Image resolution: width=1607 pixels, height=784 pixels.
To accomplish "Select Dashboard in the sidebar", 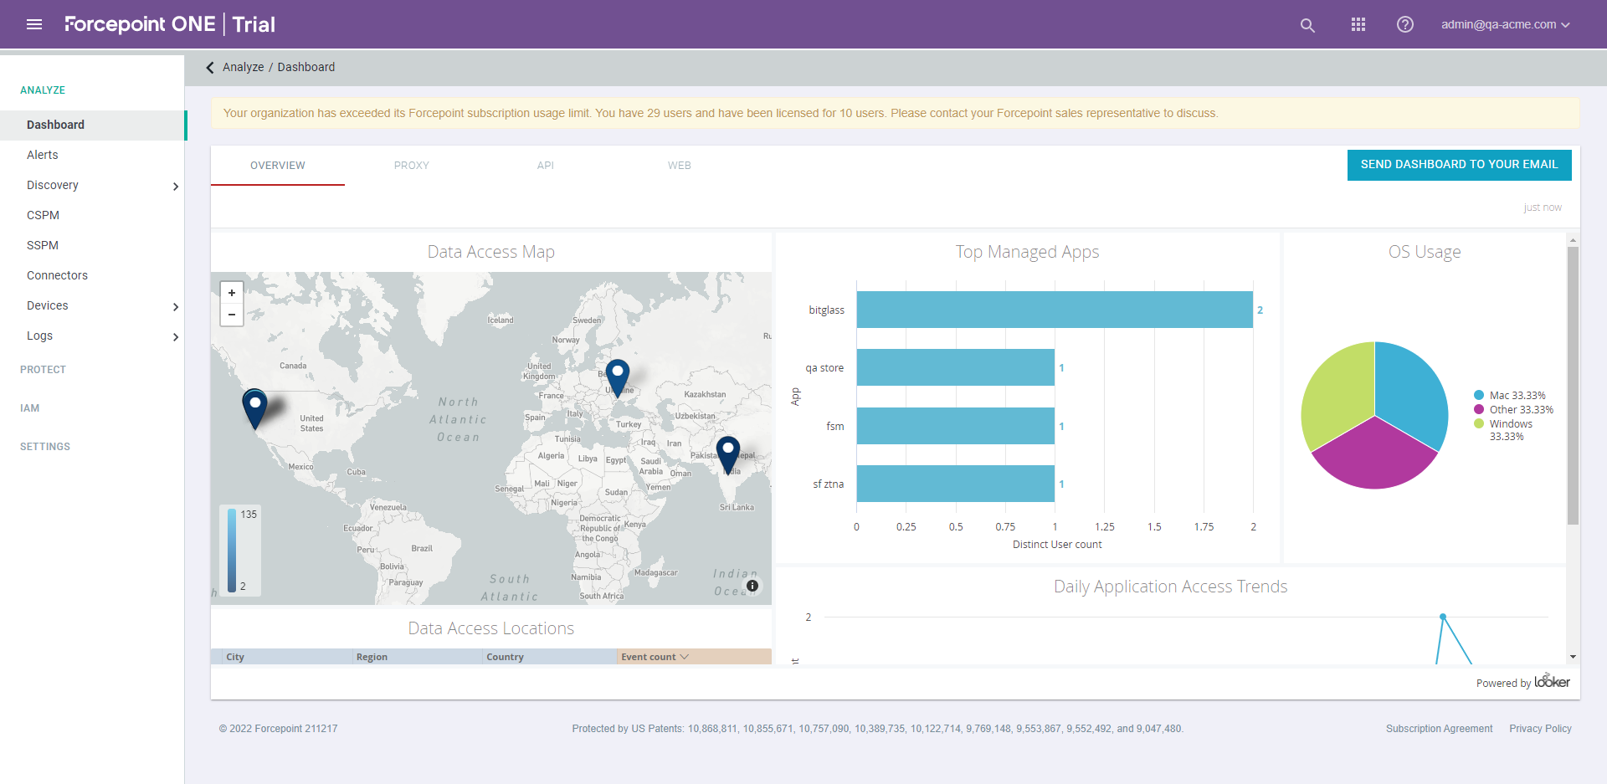I will coord(92,125).
